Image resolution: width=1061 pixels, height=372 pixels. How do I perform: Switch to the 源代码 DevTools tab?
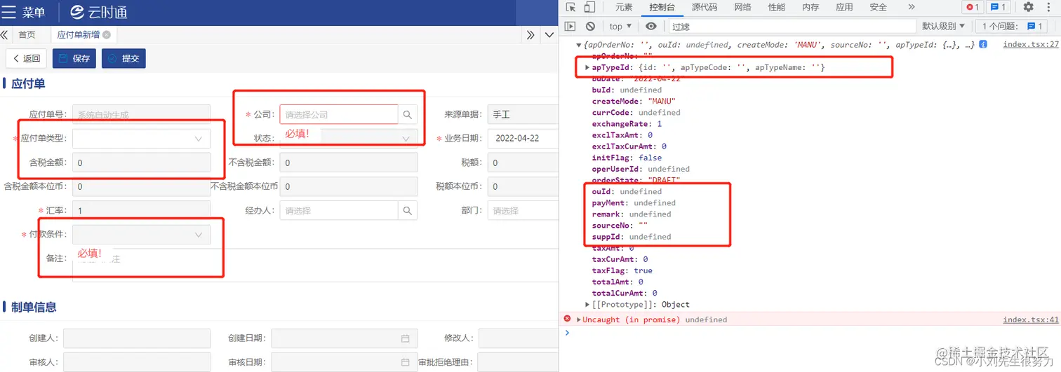[x=705, y=7]
